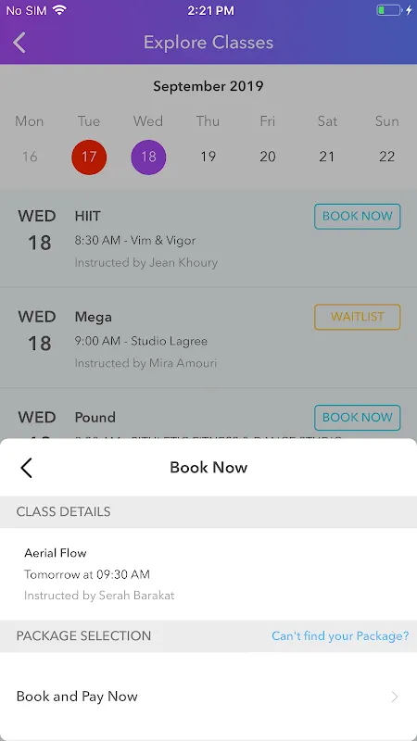417x741 pixels.
Task: Join the Waitlist for Mega class
Action: [x=358, y=317]
